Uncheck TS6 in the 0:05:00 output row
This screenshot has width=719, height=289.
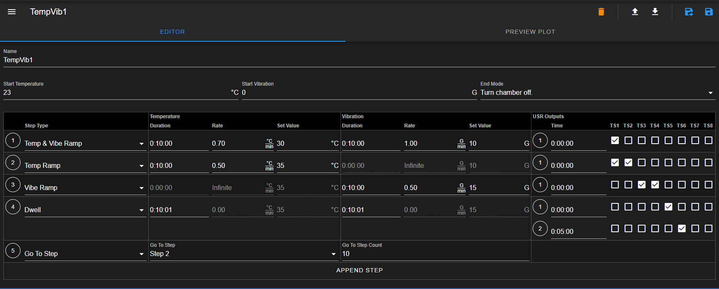(682, 228)
